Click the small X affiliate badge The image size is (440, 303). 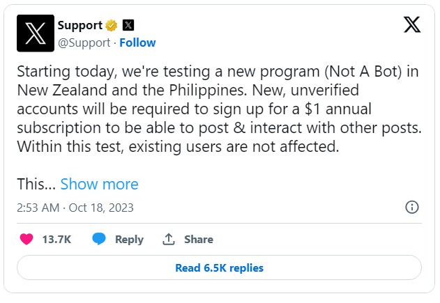point(128,26)
